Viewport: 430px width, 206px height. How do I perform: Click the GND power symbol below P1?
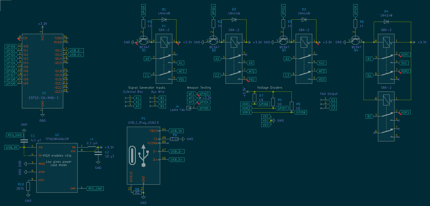pyautogui.click(x=143, y=197)
